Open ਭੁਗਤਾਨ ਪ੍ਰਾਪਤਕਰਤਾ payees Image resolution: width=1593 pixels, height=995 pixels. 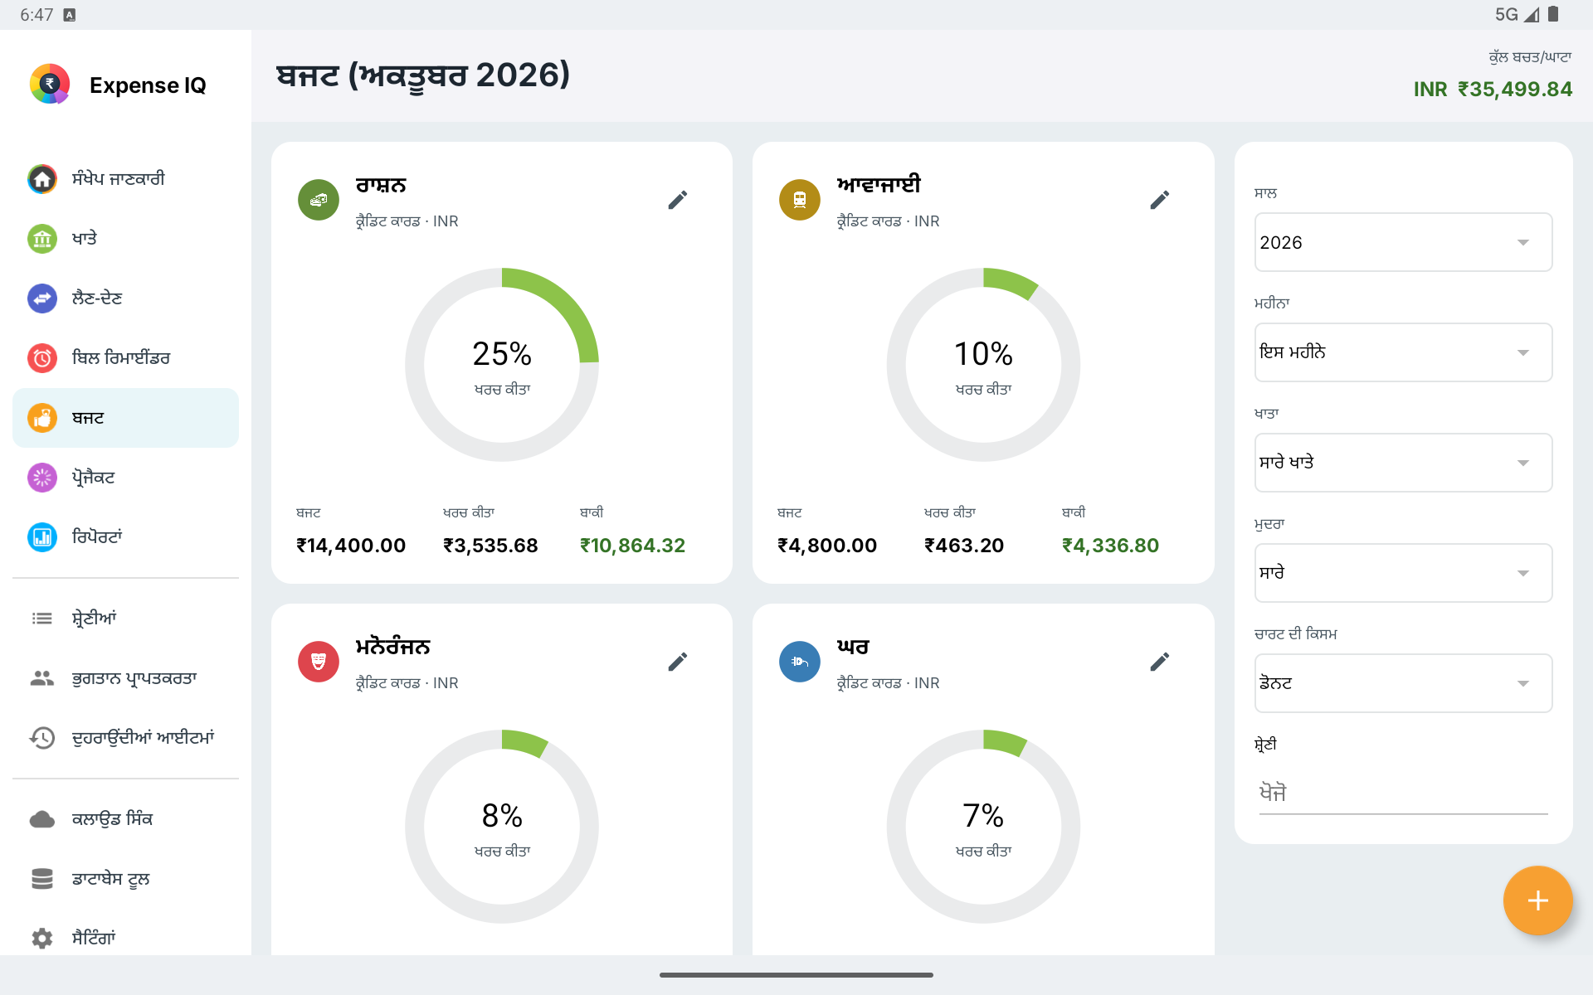point(125,678)
